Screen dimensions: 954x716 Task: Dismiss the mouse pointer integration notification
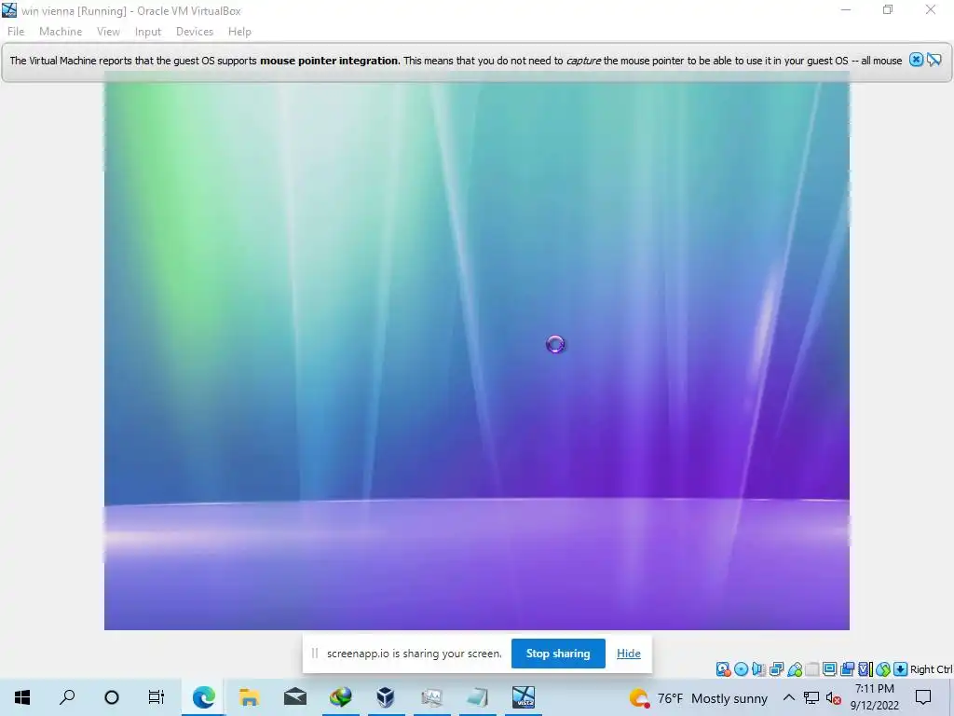pos(916,60)
